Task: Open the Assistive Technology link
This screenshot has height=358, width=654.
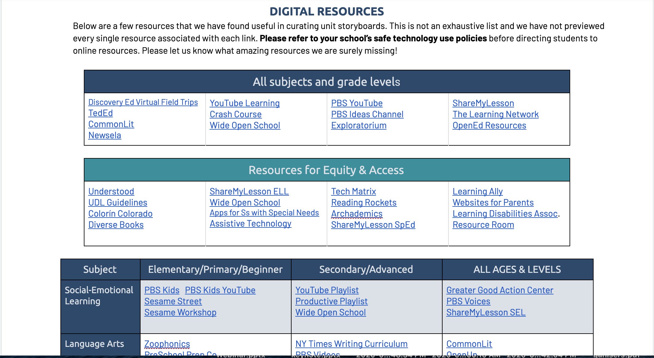Action: click(x=250, y=223)
